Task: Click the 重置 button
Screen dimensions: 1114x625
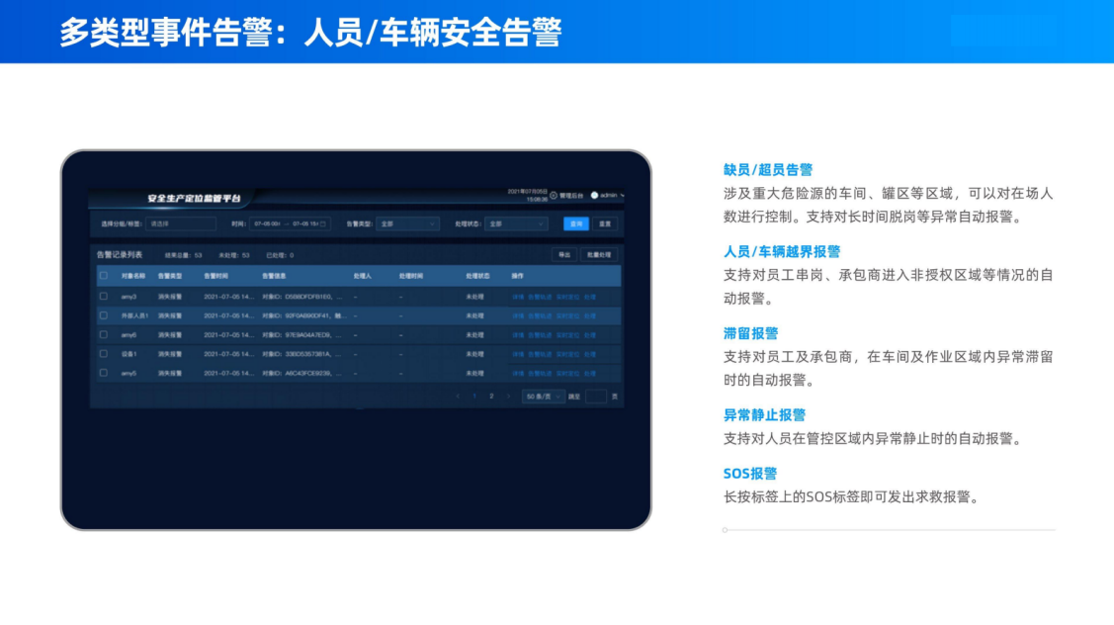Action: tap(605, 223)
